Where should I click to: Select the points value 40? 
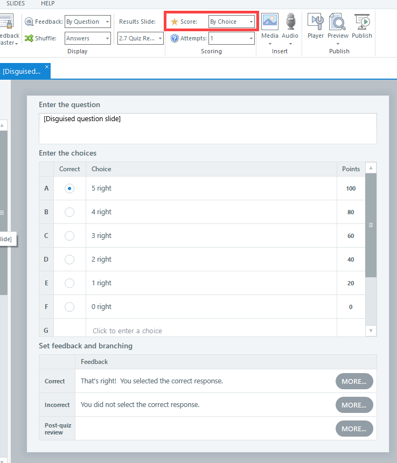pos(351,259)
